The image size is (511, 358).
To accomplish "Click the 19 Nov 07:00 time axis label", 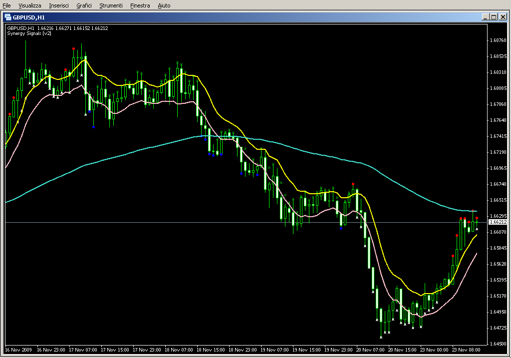I will coord(274,350).
